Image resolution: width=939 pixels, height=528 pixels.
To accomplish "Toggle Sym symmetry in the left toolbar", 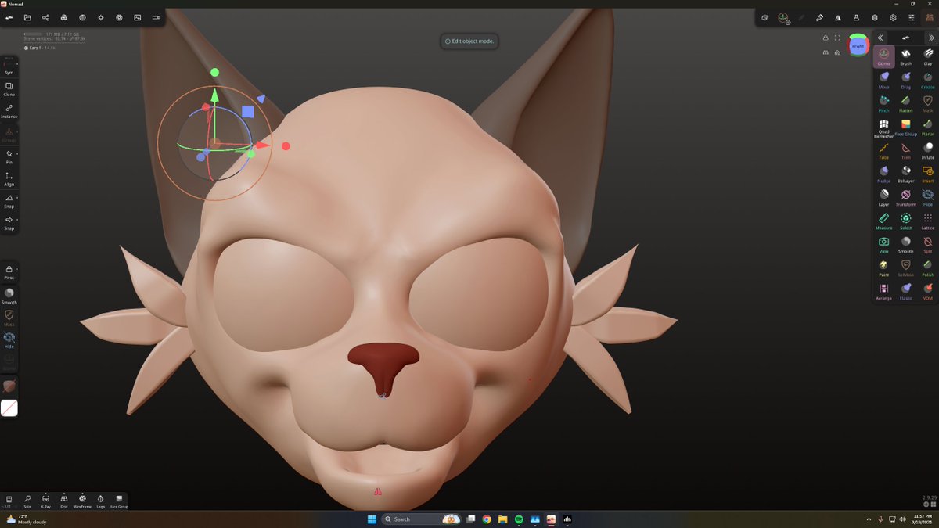I will [x=9, y=66].
